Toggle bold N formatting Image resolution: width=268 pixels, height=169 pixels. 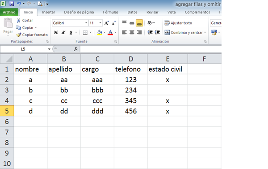click(x=56, y=32)
